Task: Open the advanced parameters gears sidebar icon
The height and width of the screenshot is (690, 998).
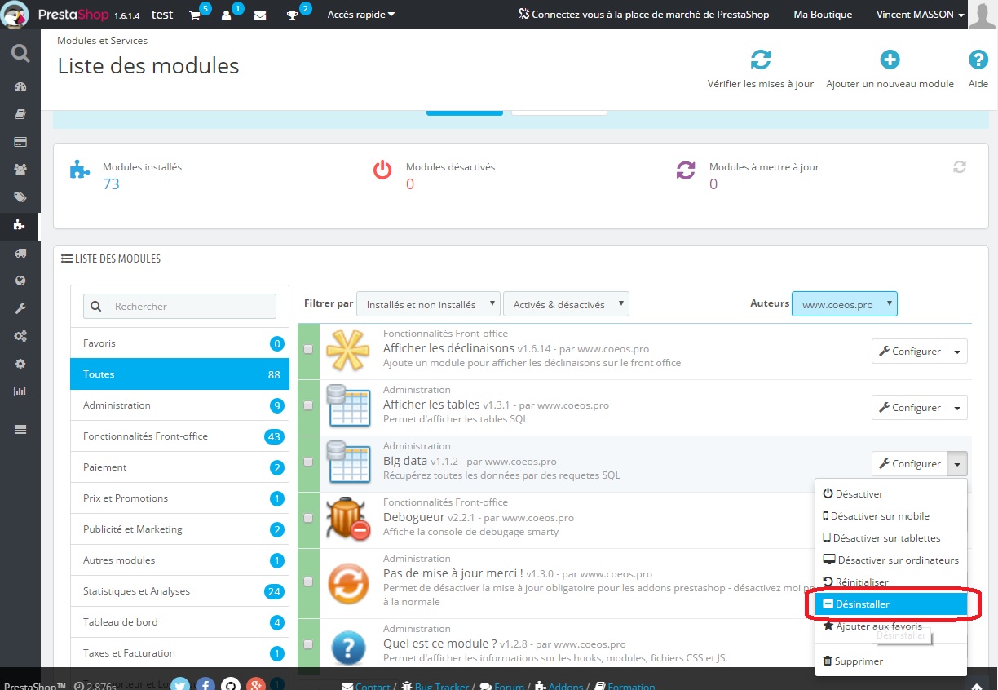Action: pyautogui.click(x=20, y=336)
